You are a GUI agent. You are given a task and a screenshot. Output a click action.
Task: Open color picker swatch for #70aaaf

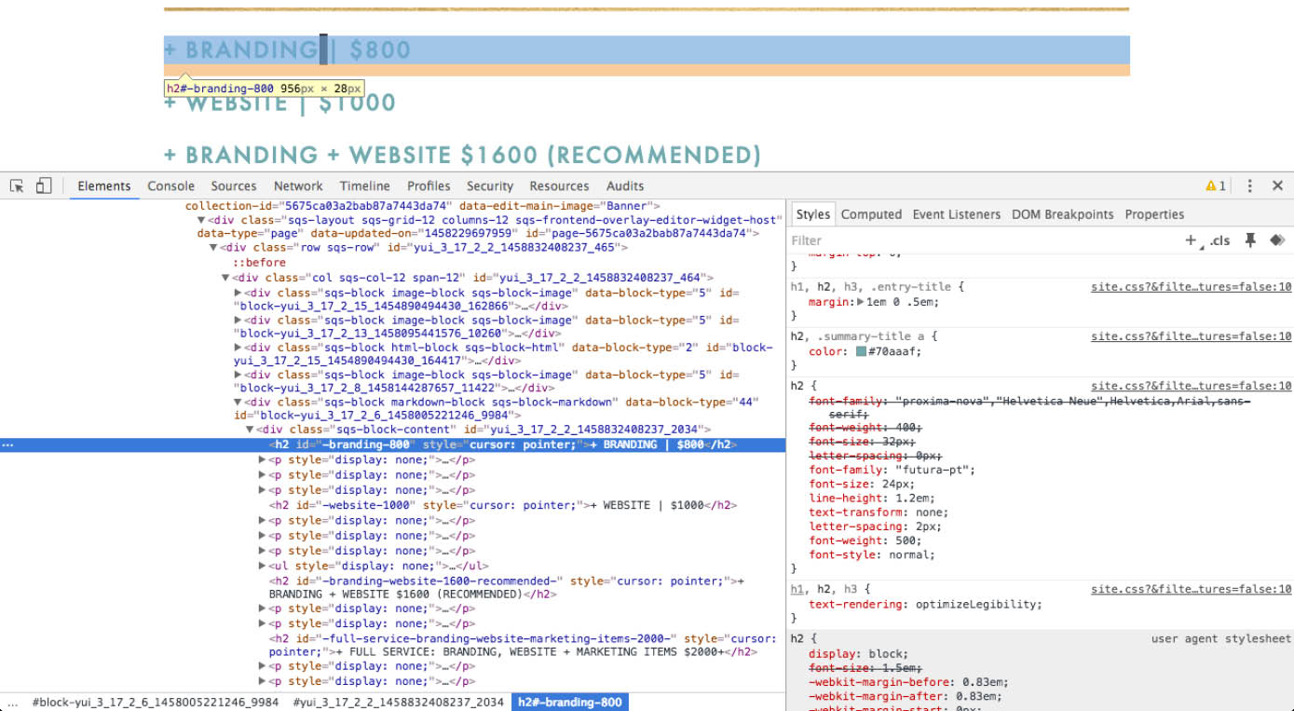(x=861, y=351)
